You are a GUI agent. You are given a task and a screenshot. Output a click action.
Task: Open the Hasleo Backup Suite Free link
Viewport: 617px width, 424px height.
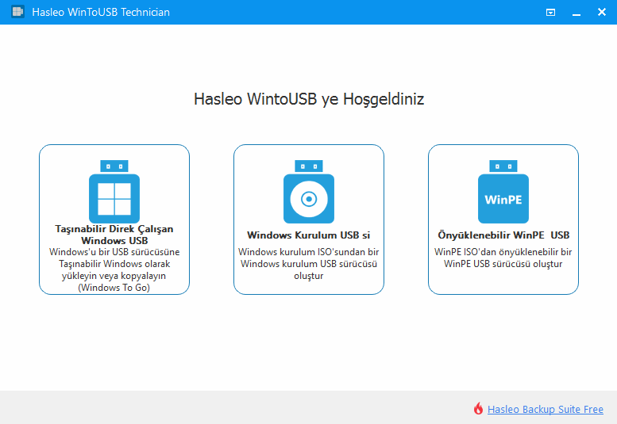[545, 410]
